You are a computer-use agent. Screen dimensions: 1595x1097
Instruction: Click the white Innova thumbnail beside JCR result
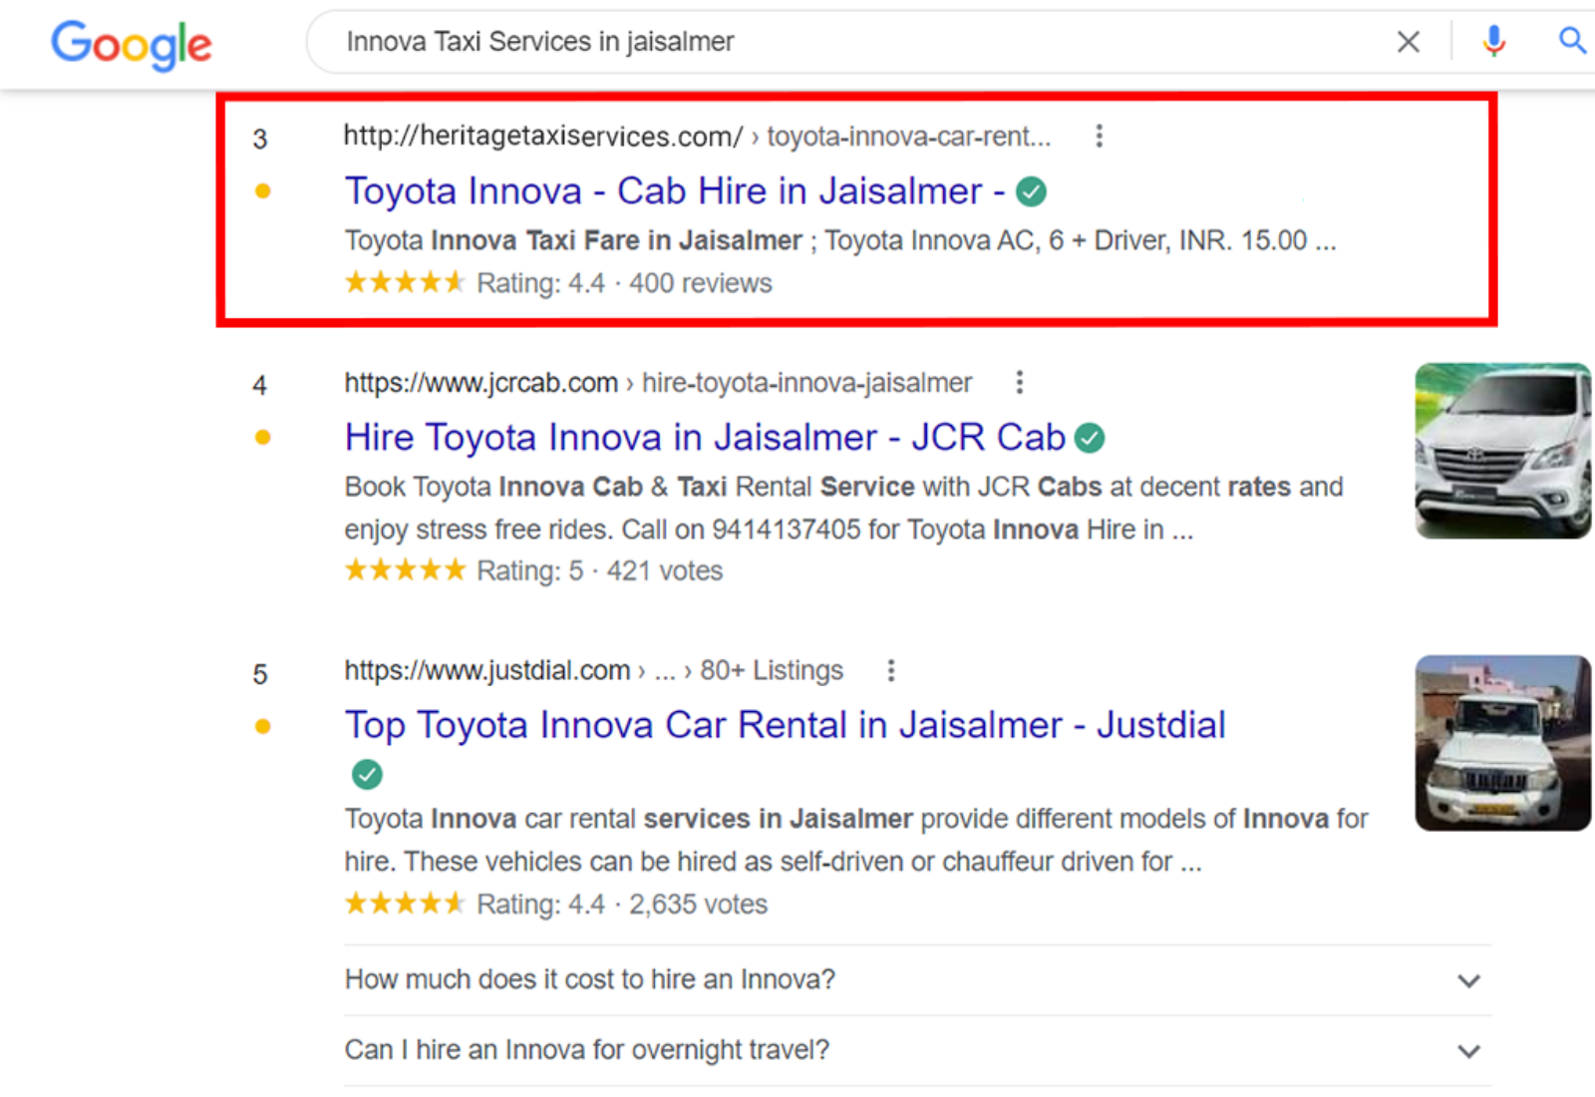[x=1502, y=451]
